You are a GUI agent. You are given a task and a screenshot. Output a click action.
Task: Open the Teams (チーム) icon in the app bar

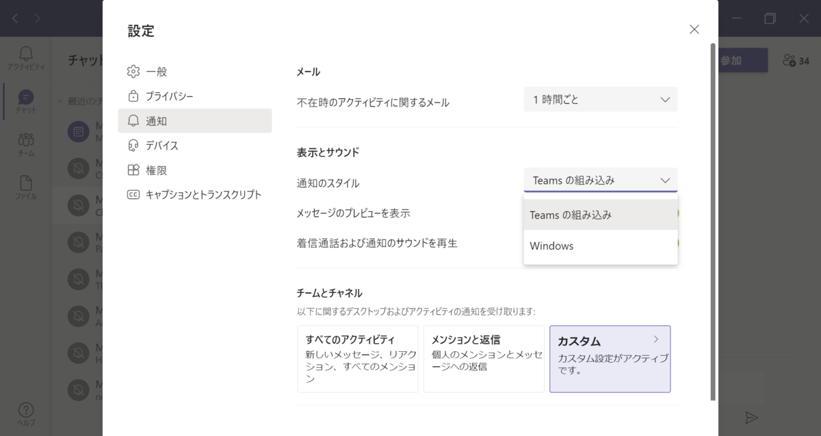(26, 141)
